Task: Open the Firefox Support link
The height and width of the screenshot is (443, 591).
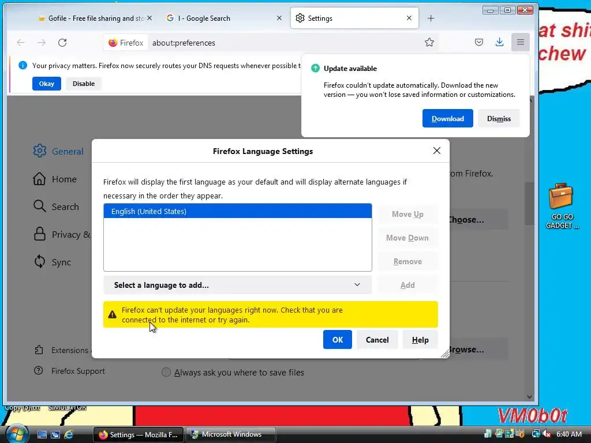Action: click(69, 371)
